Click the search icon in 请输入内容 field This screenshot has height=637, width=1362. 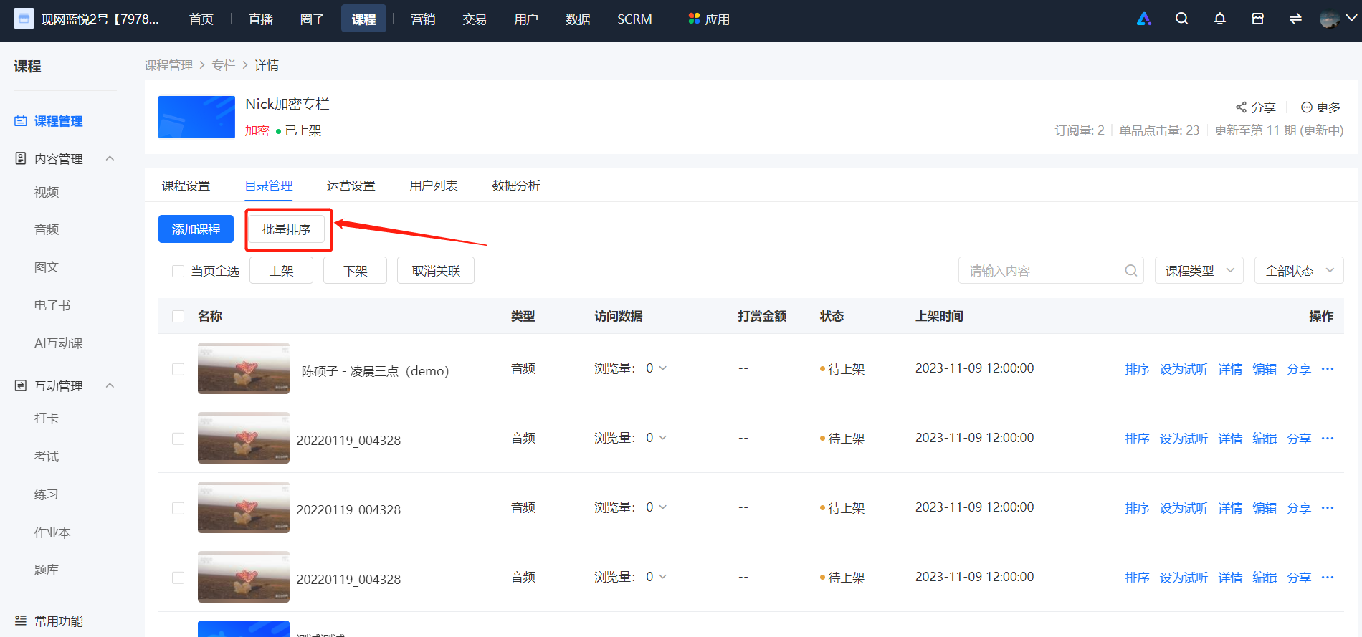1131,271
